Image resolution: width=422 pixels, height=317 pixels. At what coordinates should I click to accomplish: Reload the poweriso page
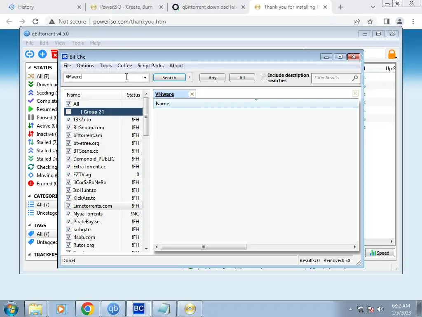click(x=35, y=21)
